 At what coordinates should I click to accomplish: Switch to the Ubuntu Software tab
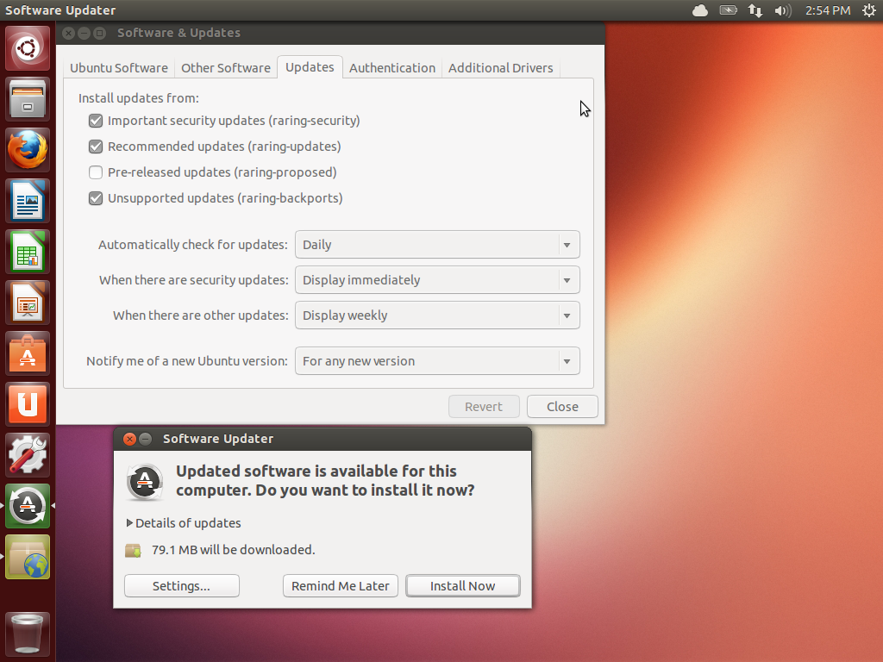point(119,67)
